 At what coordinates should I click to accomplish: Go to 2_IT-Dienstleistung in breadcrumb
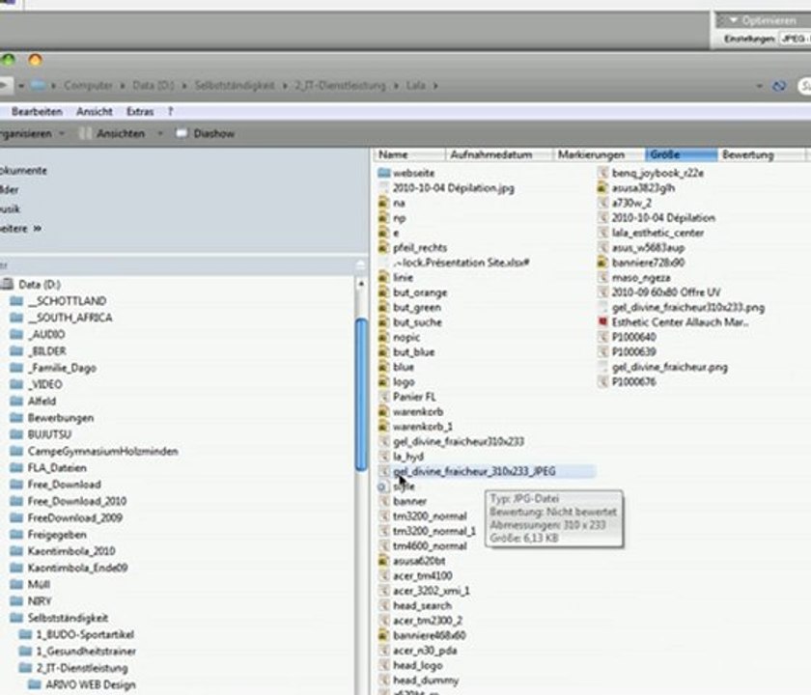(x=340, y=86)
